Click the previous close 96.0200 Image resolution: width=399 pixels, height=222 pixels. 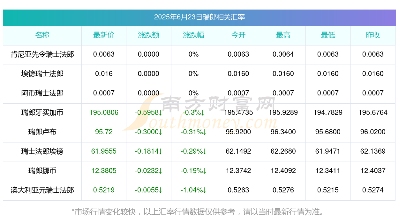373,132
